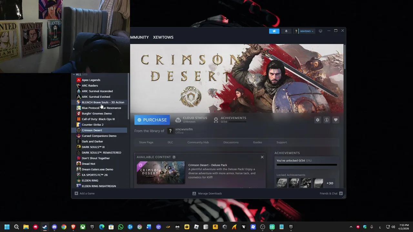
Task: Click the first locked achievement thumbnail
Action: click(282, 183)
